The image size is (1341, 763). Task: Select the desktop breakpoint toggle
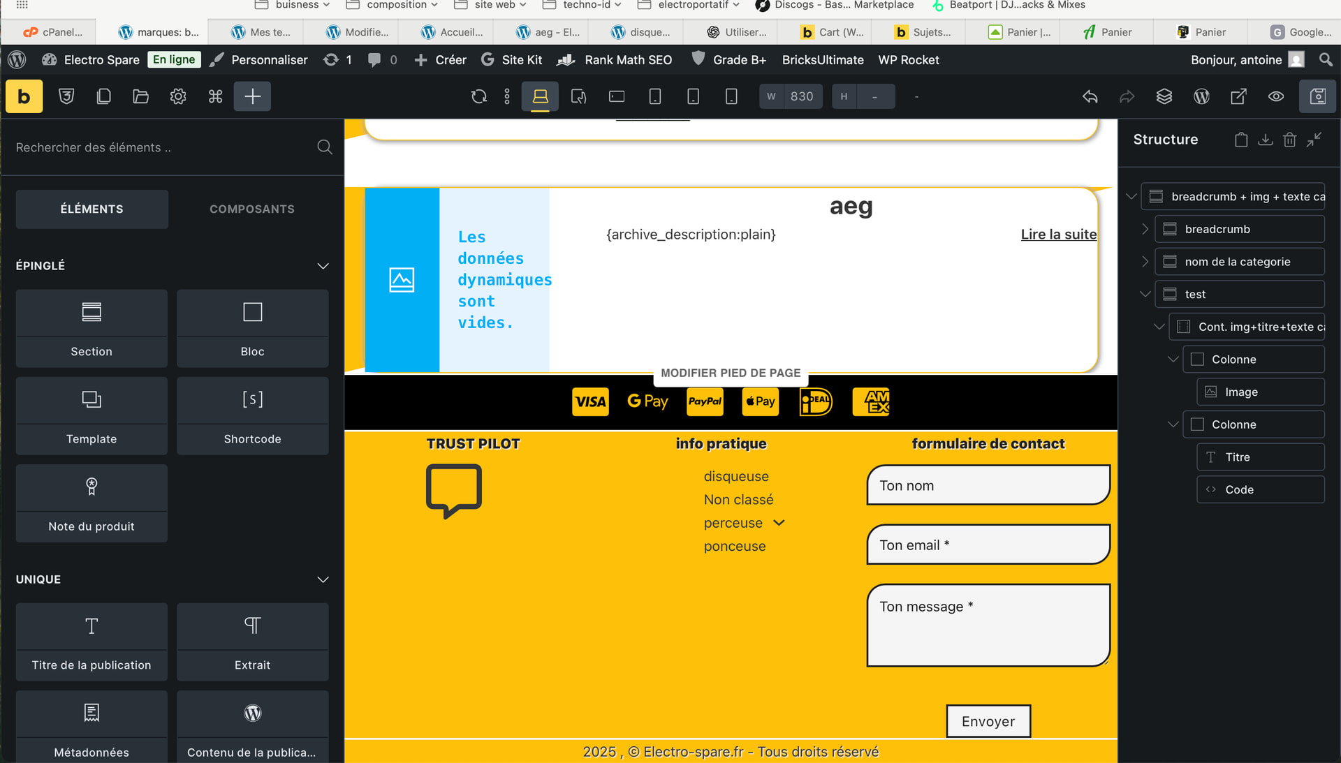(540, 96)
